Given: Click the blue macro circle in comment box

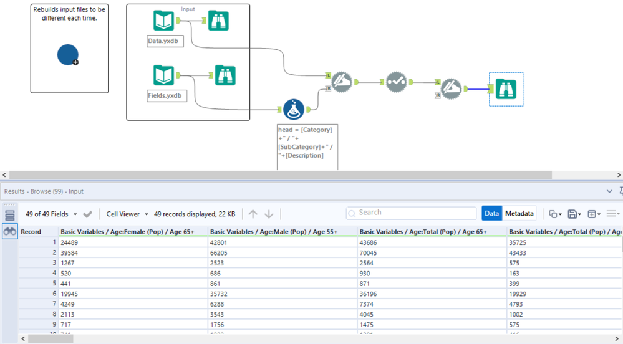Looking at the screenshot, I should [x=67, y=55].
